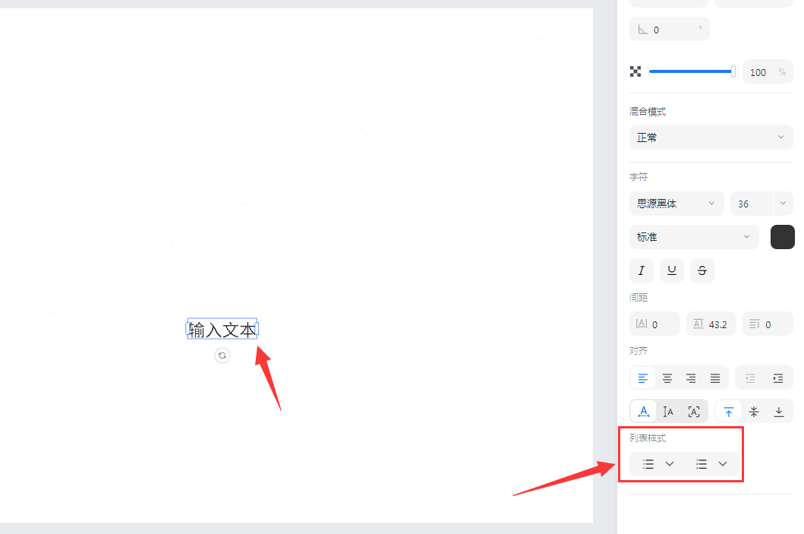
Task: Align text to the right
Action: (691, 378)
